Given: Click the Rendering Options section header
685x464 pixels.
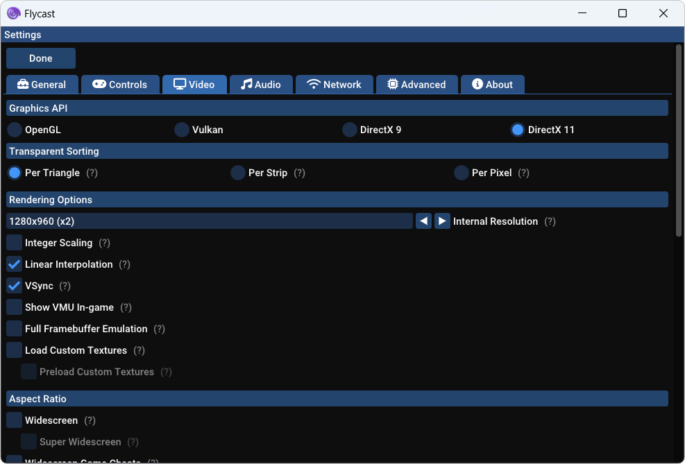Looking at the screenshot, I should click(x=337, y=200).
